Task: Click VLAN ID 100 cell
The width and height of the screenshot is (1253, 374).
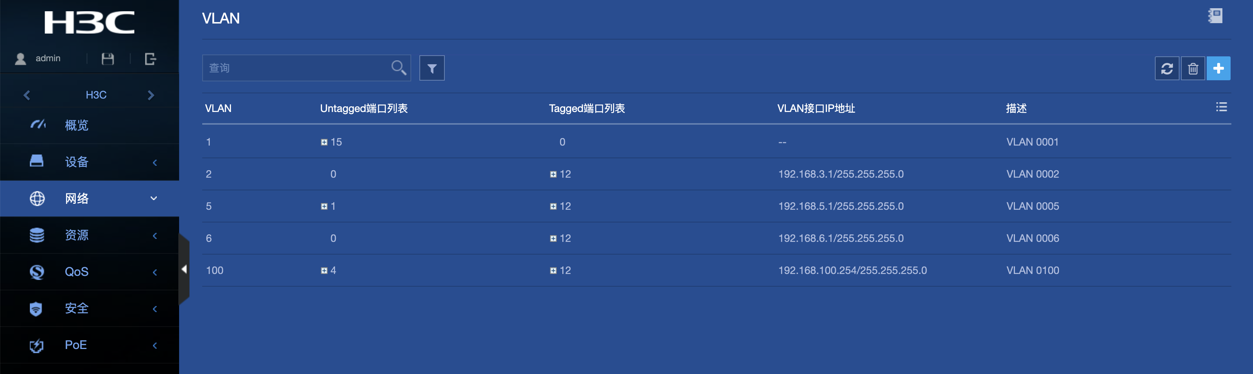Action: pyautogui.click(x=215, y=270)
